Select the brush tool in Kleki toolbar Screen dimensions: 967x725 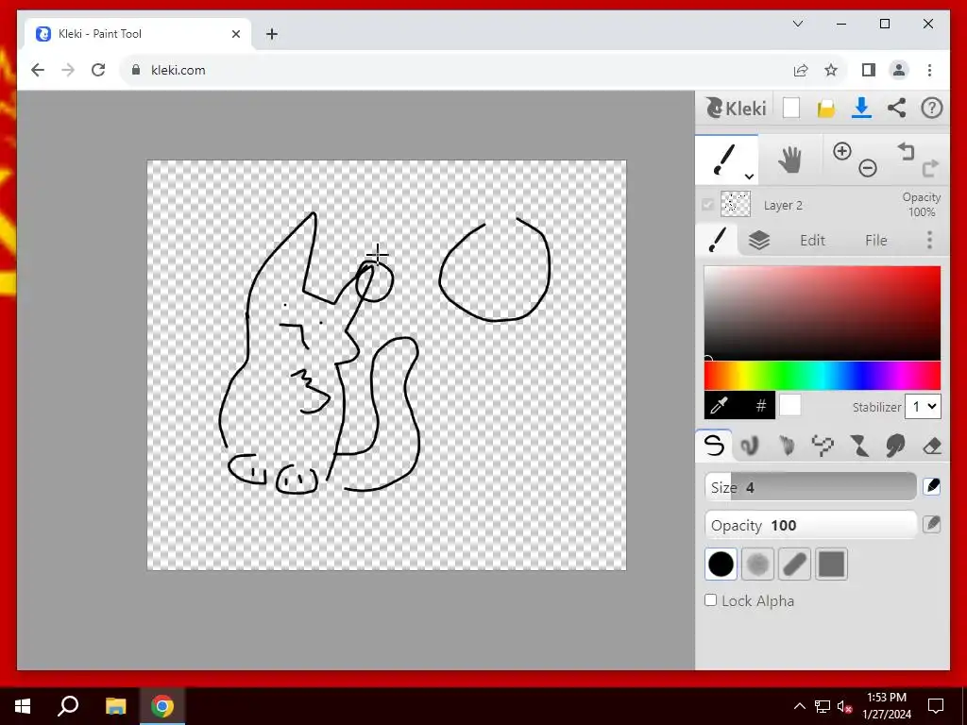coord(725,160)
